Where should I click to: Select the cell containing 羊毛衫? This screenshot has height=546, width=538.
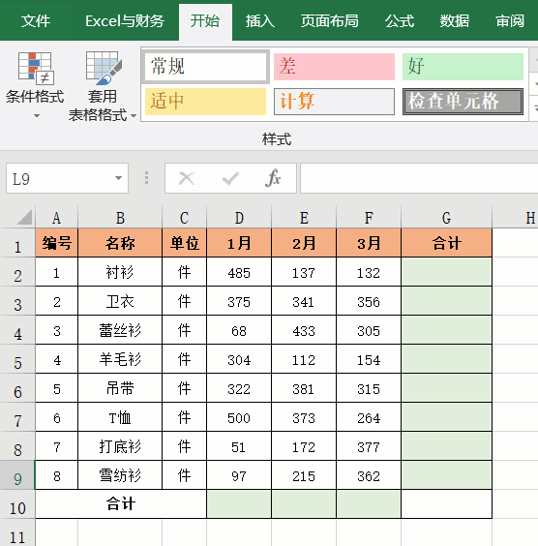coord(120,359)
